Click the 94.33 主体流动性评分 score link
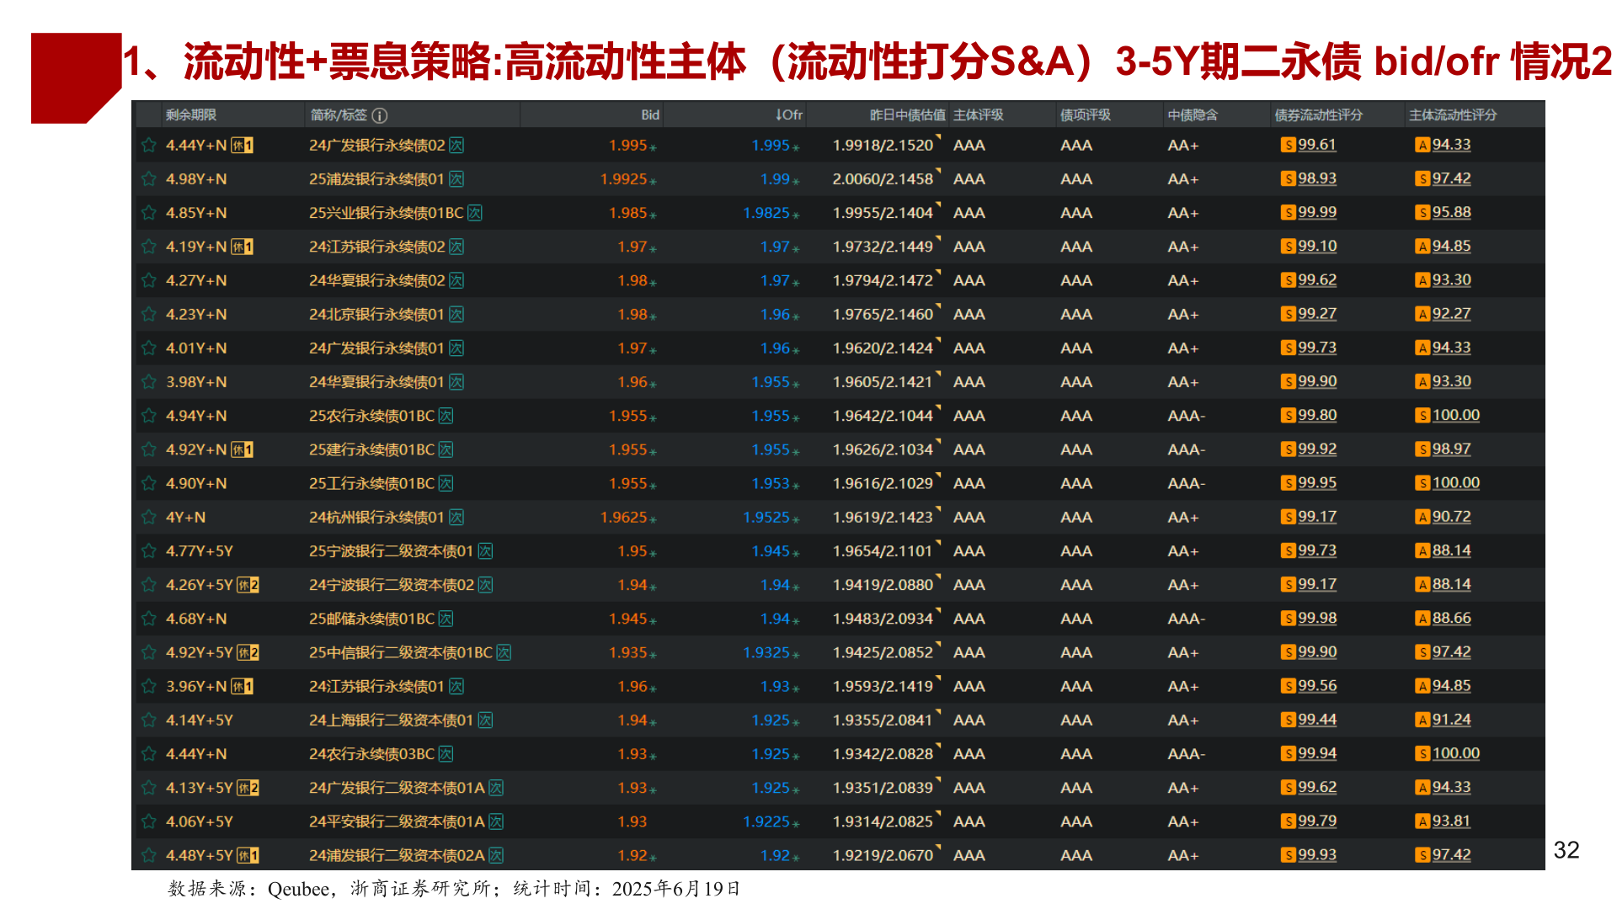The height and width of the screenshot is (909, 1617). (x=1450, y=145)
